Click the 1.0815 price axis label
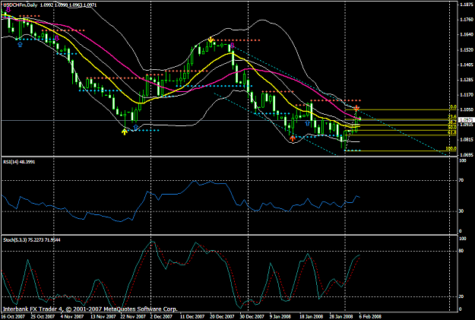 467,140
